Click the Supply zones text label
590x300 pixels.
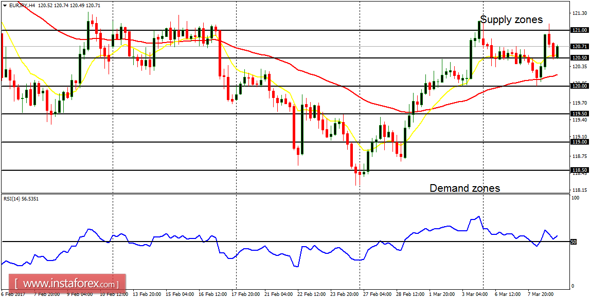pyautogui.click(x=511, y=19)
